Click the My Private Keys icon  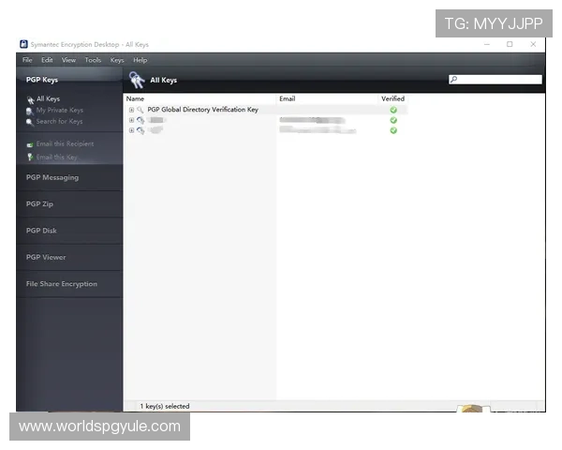[30, 112]
